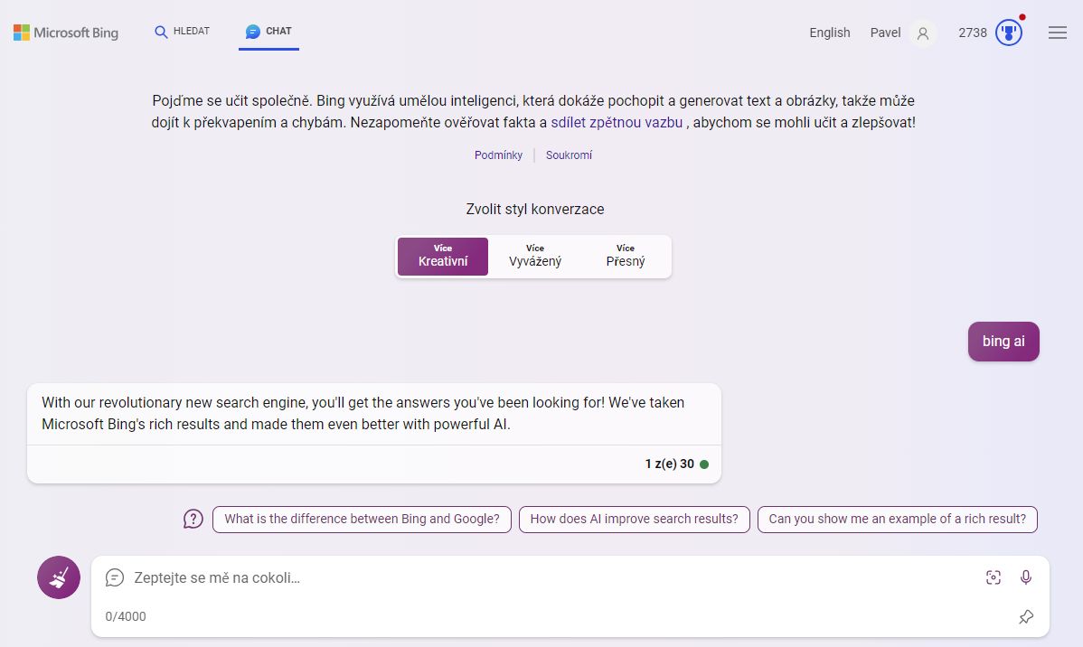Ask 'How does AI improve search results?'
This screenshot has width=1083, height=647.
click(634, 520)
